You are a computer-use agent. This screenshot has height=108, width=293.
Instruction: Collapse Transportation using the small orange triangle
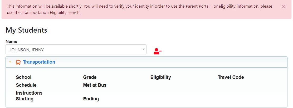click(10, 62)
